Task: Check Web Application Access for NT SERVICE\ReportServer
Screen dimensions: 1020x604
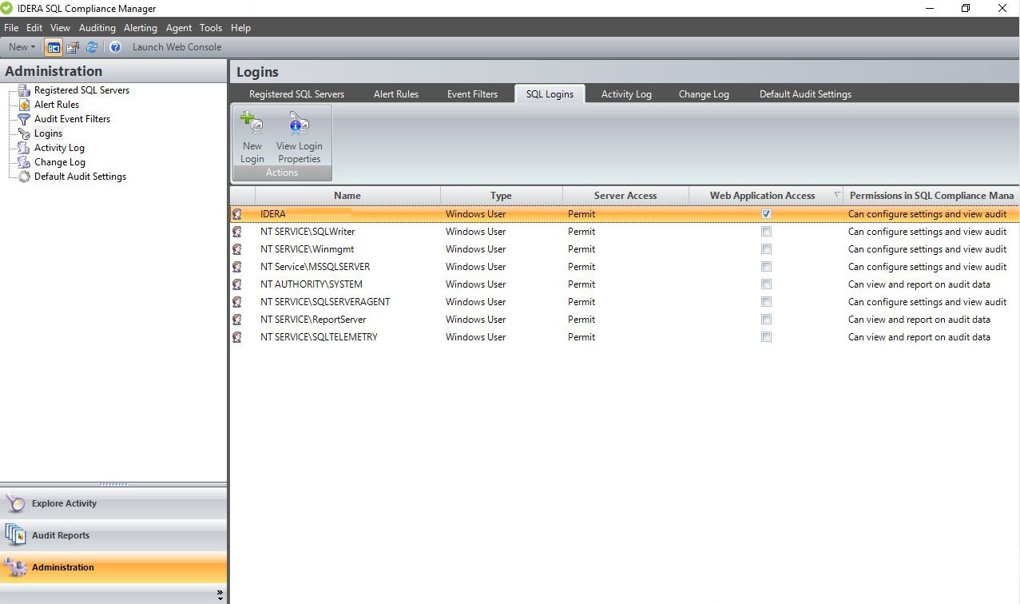Action: pyautogui.click(x=767, y=320)
